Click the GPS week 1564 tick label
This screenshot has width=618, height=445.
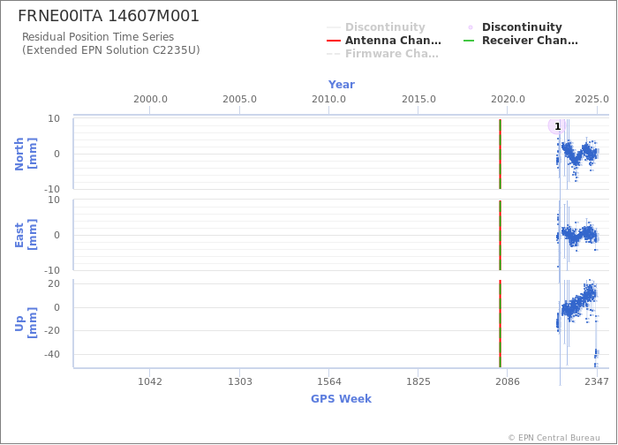click(328, 381)
